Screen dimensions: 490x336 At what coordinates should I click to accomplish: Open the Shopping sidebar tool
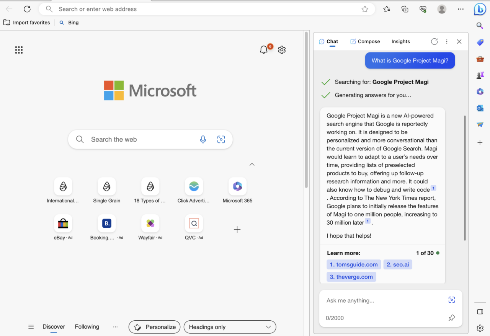click(x=480, y=42)
